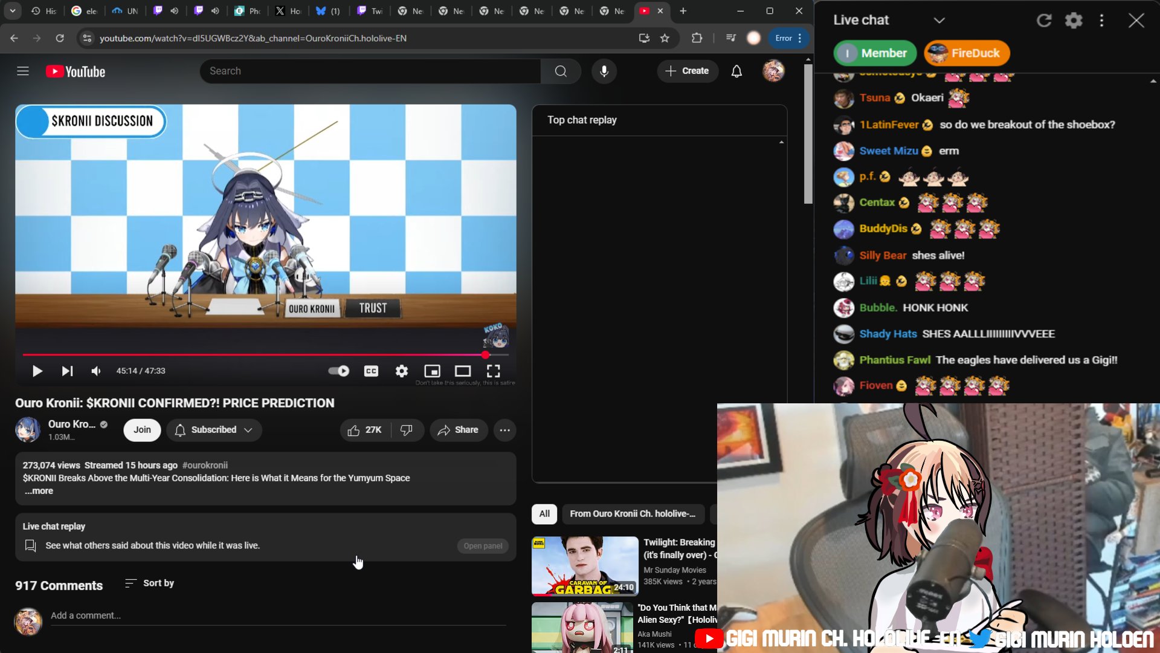Open site information icon in address bar
The width and height of the screenshot is (1160, 653).
(87, 38)
